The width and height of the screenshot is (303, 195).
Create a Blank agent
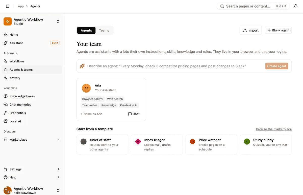(278, 30)
